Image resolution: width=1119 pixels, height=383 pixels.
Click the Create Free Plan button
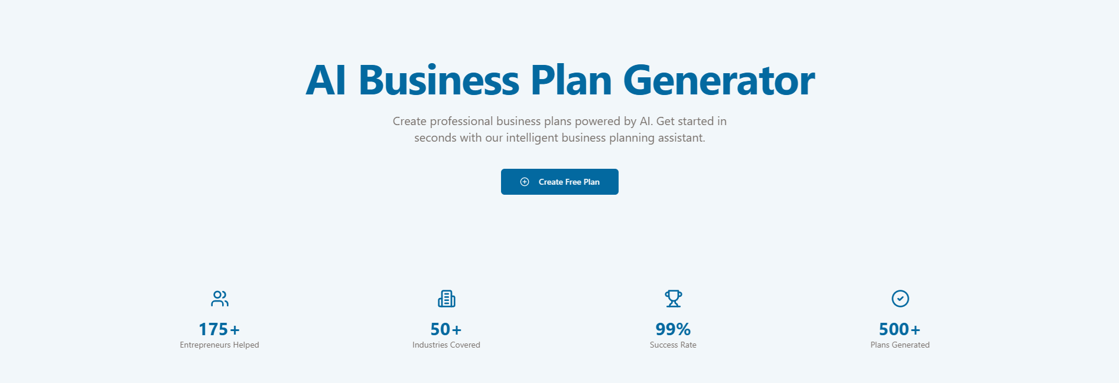click(x=559, y=182)
